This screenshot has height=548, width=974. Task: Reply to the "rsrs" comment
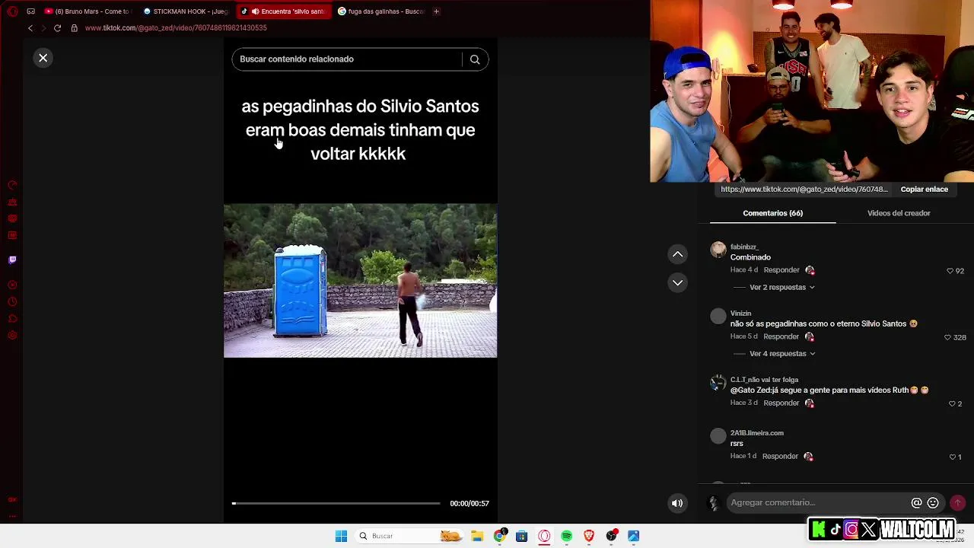[x=780, y=456]
